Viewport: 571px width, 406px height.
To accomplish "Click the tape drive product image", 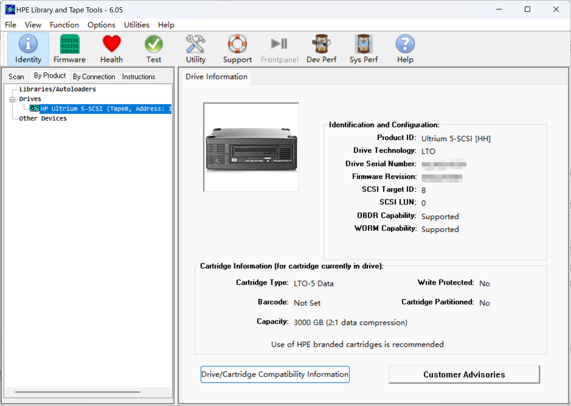I will click(251, 147).
